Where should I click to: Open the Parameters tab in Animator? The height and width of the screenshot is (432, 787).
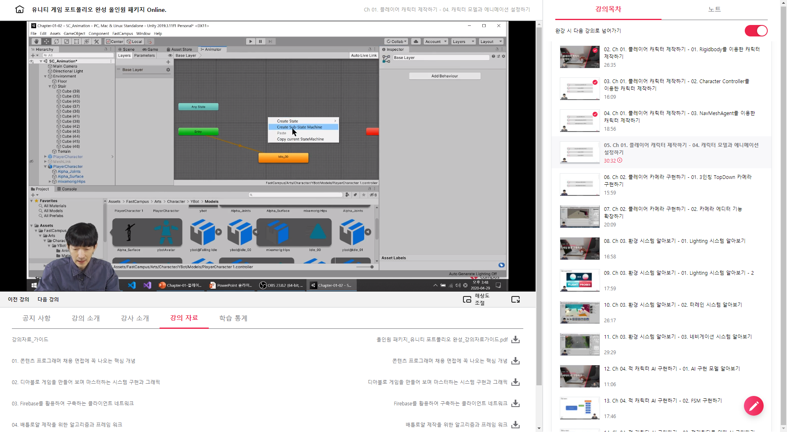[144, 55]
